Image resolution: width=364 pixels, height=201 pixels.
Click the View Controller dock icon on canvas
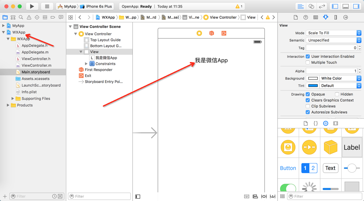(199, 33)
